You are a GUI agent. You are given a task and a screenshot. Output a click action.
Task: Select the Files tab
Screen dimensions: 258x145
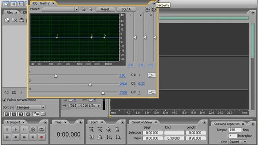[x=10, y=12]
